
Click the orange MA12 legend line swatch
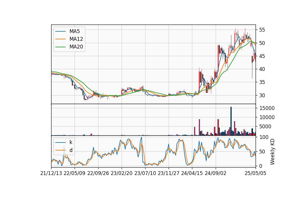point(60,39)
